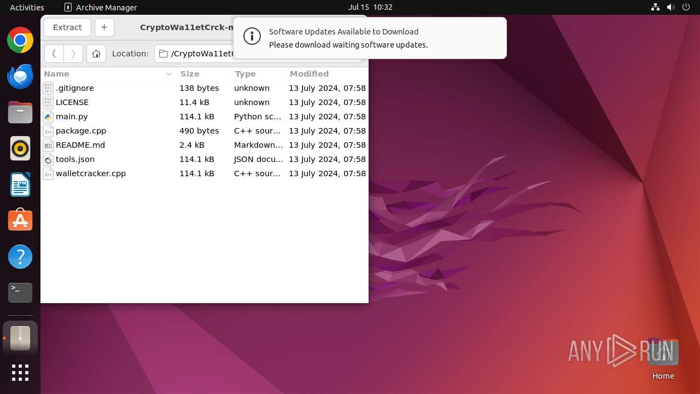
Task: Click the Extract button
Action: pyautogui.click(x=67, y=27)
